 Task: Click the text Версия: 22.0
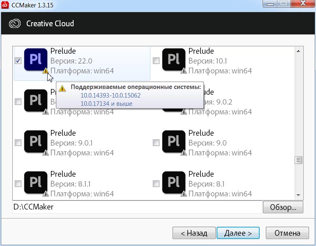pos(71,61)
